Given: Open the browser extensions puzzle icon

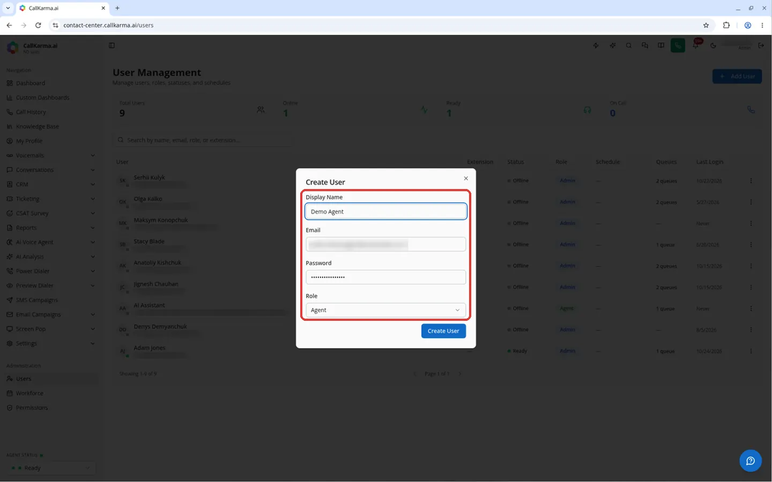Looking at the screenshot, I should tap(726, 25).
